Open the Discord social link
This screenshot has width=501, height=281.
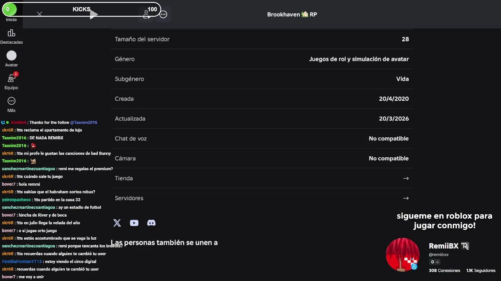click(151, 223)
